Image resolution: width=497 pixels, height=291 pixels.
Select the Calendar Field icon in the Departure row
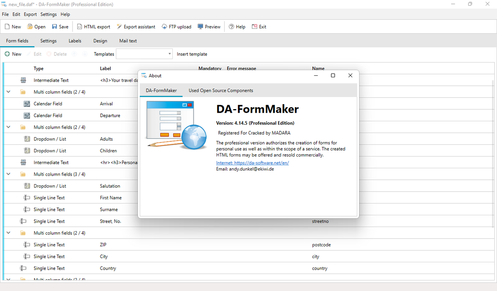(27, 115)
